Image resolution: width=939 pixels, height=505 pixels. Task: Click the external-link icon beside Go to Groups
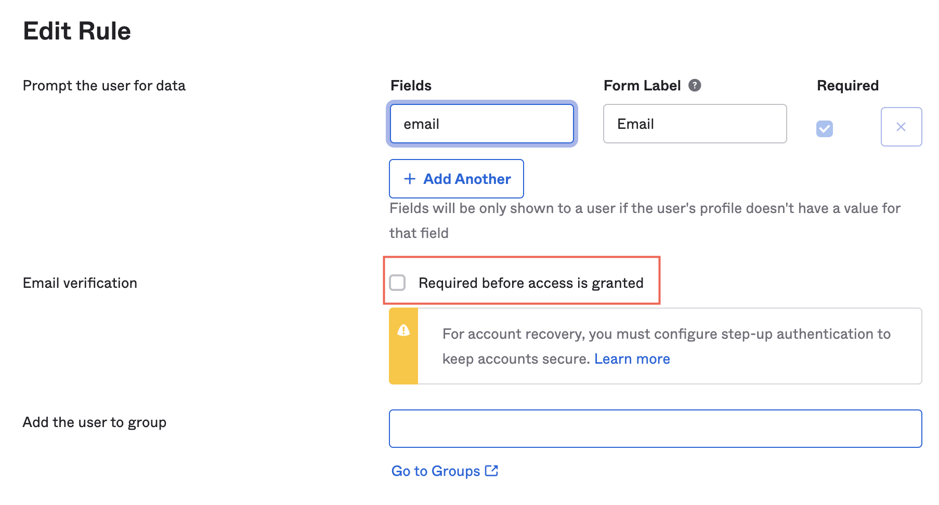tap(491, 471)
